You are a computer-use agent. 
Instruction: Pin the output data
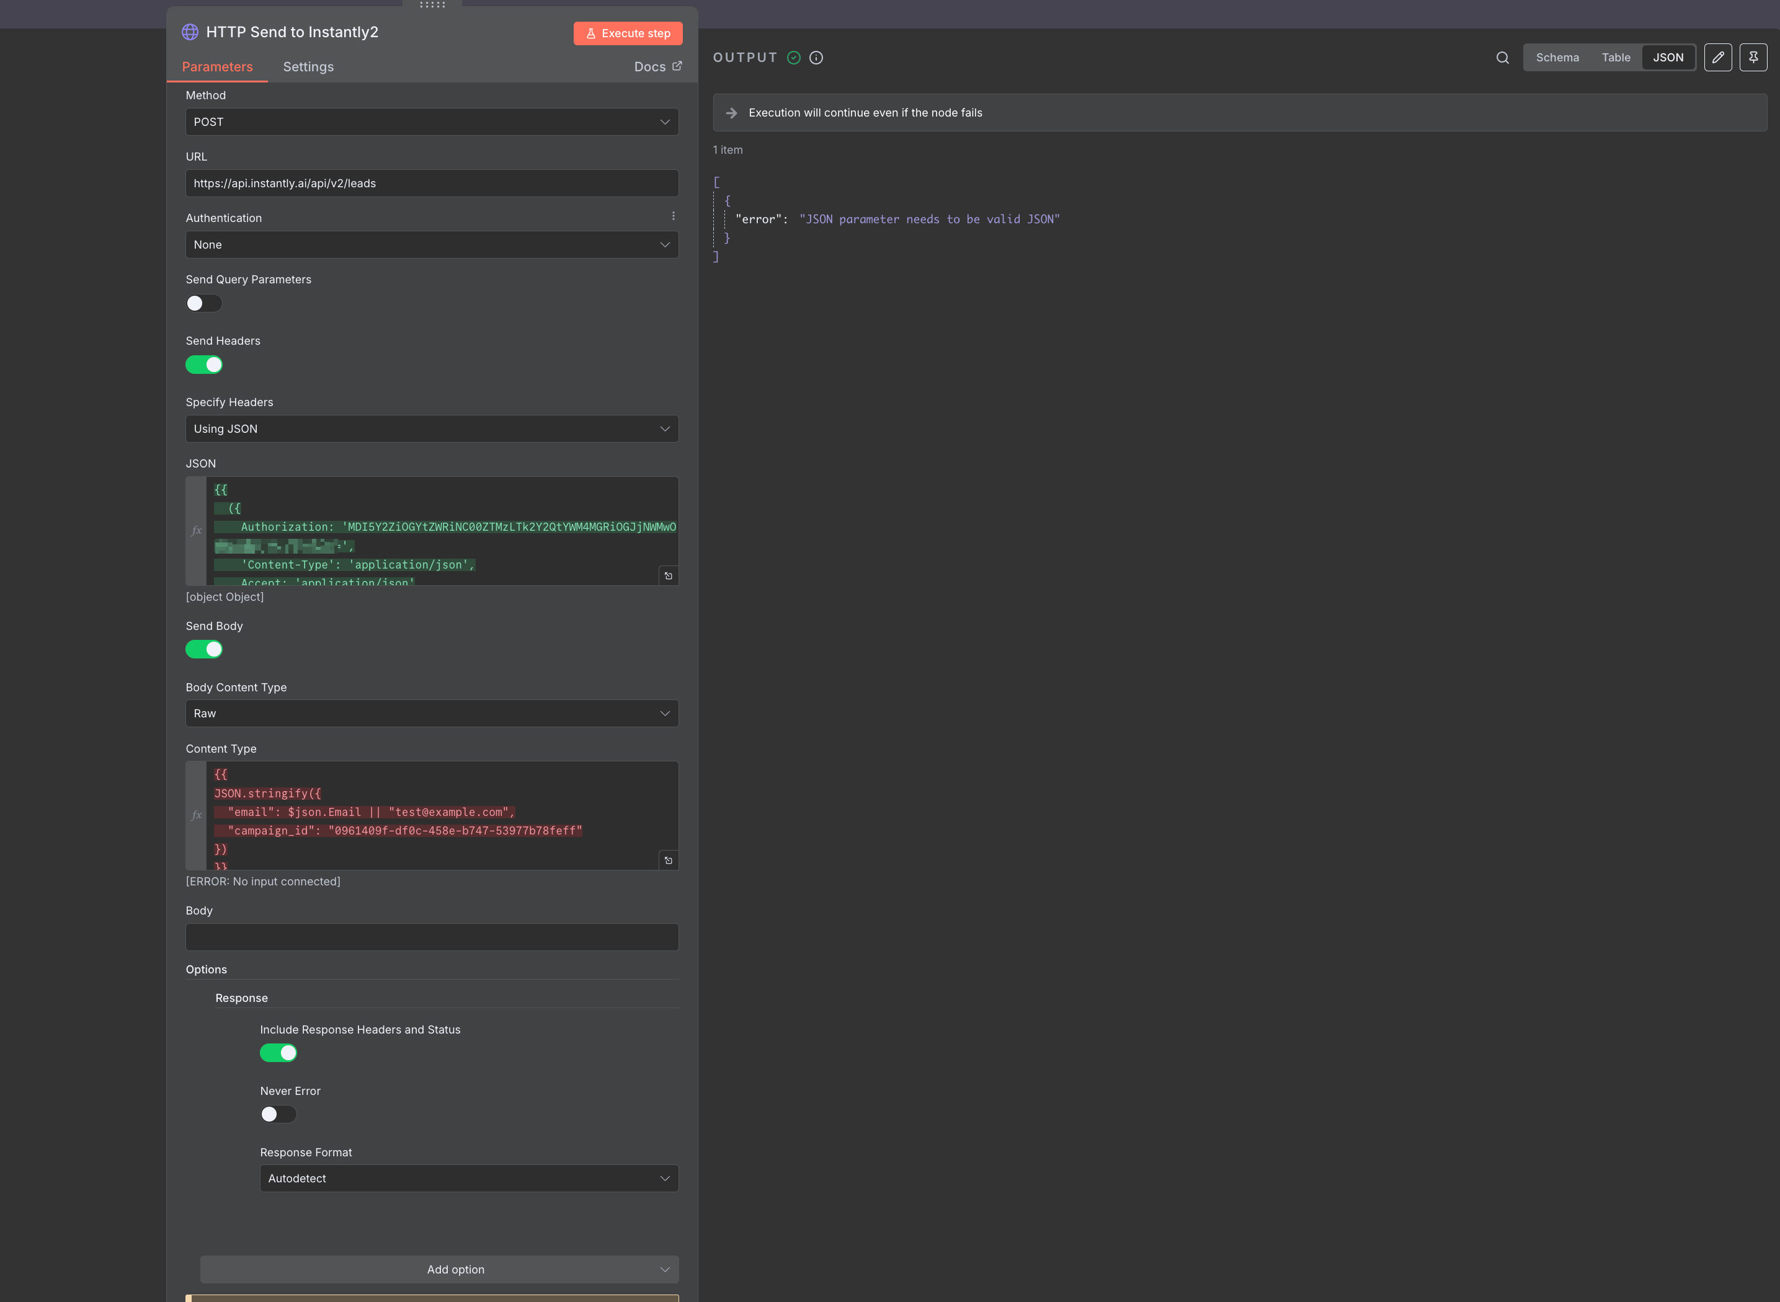click(1753, 58)
